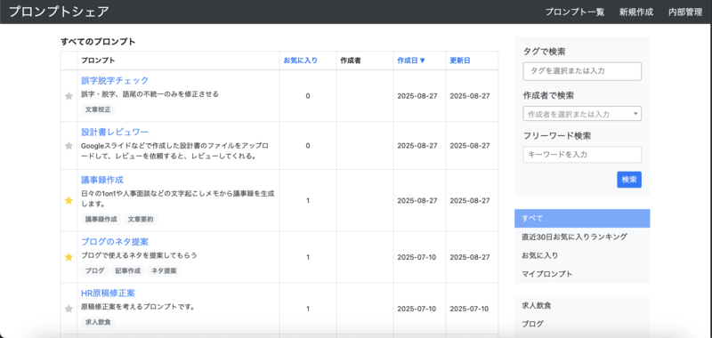Select 直近30日お気に入りランキング filter
Viewport: 712px width, 338px height.
(582, 237)
